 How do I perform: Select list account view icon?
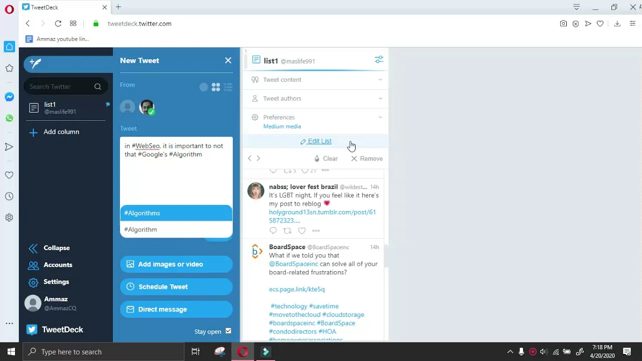point(228,87)
